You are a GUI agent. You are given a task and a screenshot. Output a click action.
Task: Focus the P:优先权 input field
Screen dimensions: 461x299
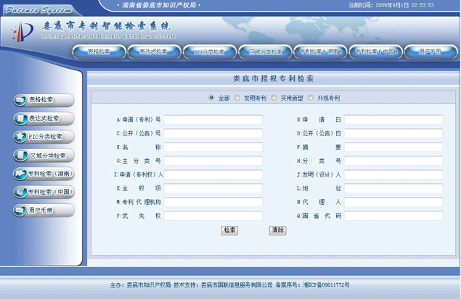(x=213, y=216)
